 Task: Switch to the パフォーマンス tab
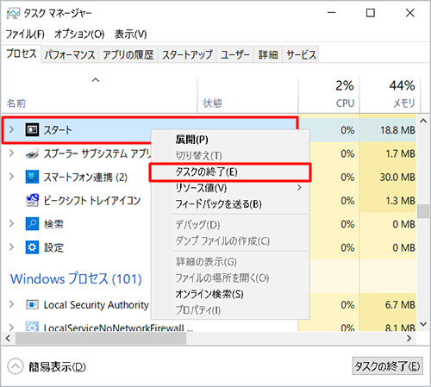point(70,54)
